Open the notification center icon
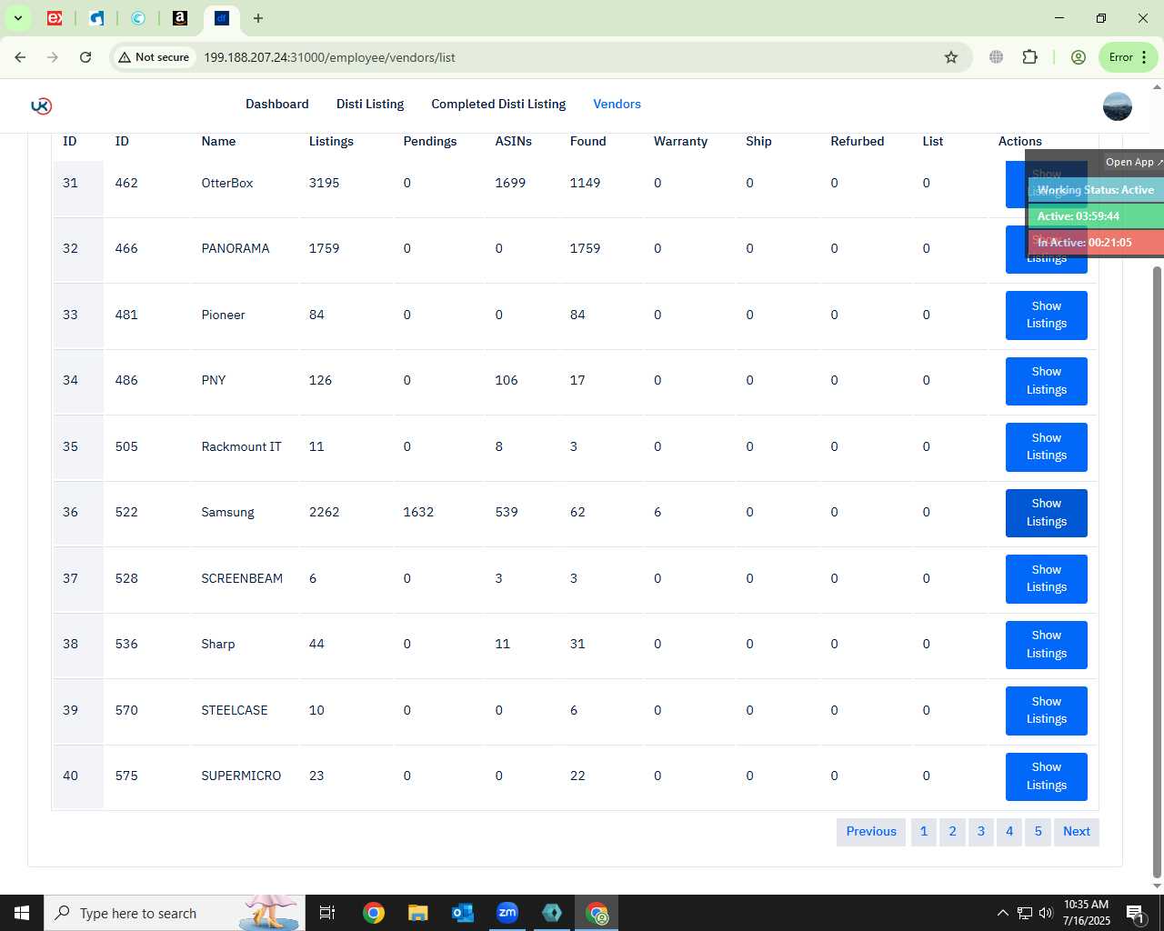The image size is (1164, 931). pyautogui.click(x=1135, y=913)
